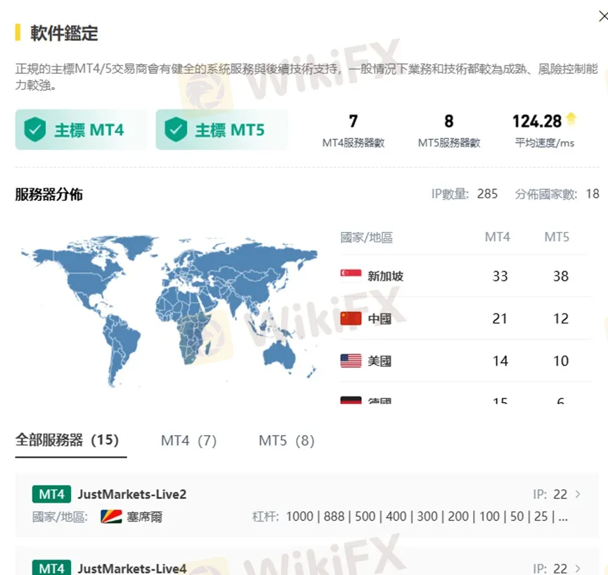Expand JustMarkets-Live4 IP details chevron
The image size is (608, 575).
click(578, 569)
